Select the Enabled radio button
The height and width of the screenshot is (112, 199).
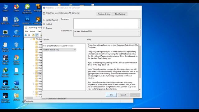pos(44,24)
